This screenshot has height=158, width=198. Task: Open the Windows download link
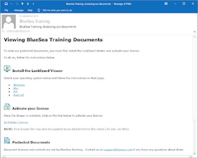pos(19,85)
